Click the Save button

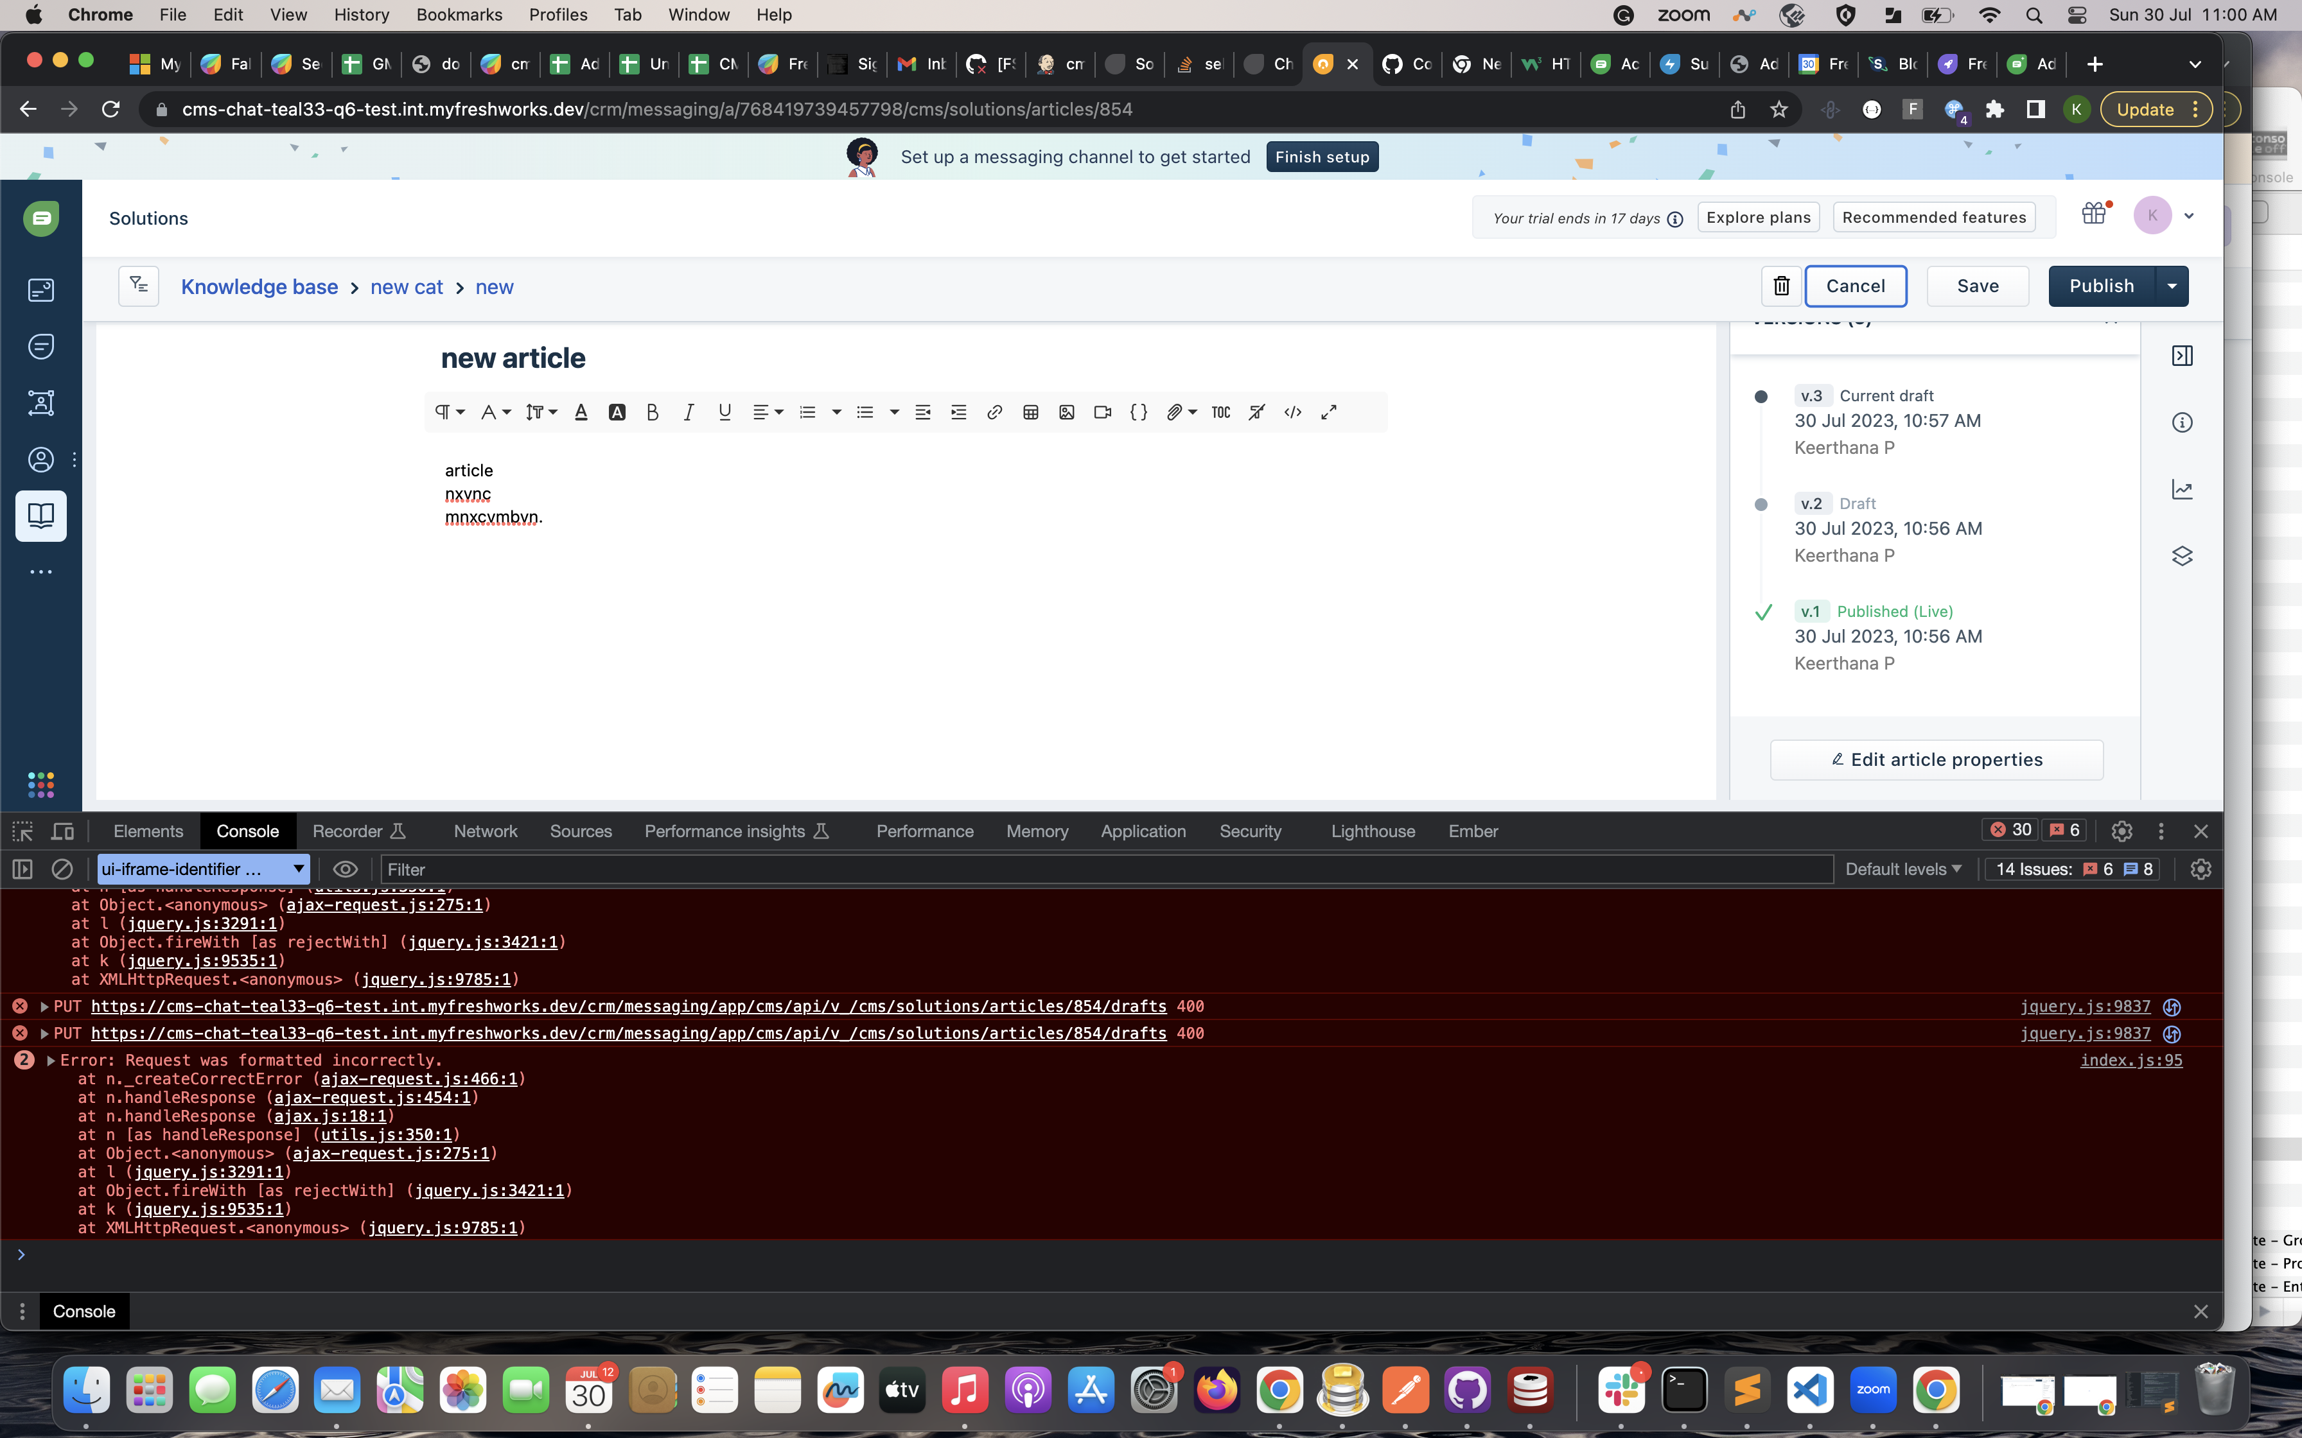(x=1977, y=286)
